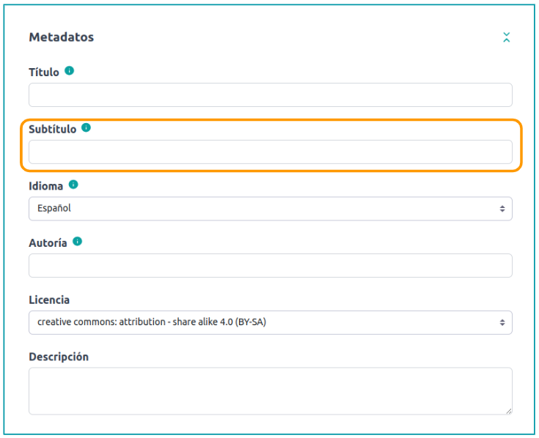Click the info icon next to Autoría
The height and width of the screenshot is (438, 539).
78,241
